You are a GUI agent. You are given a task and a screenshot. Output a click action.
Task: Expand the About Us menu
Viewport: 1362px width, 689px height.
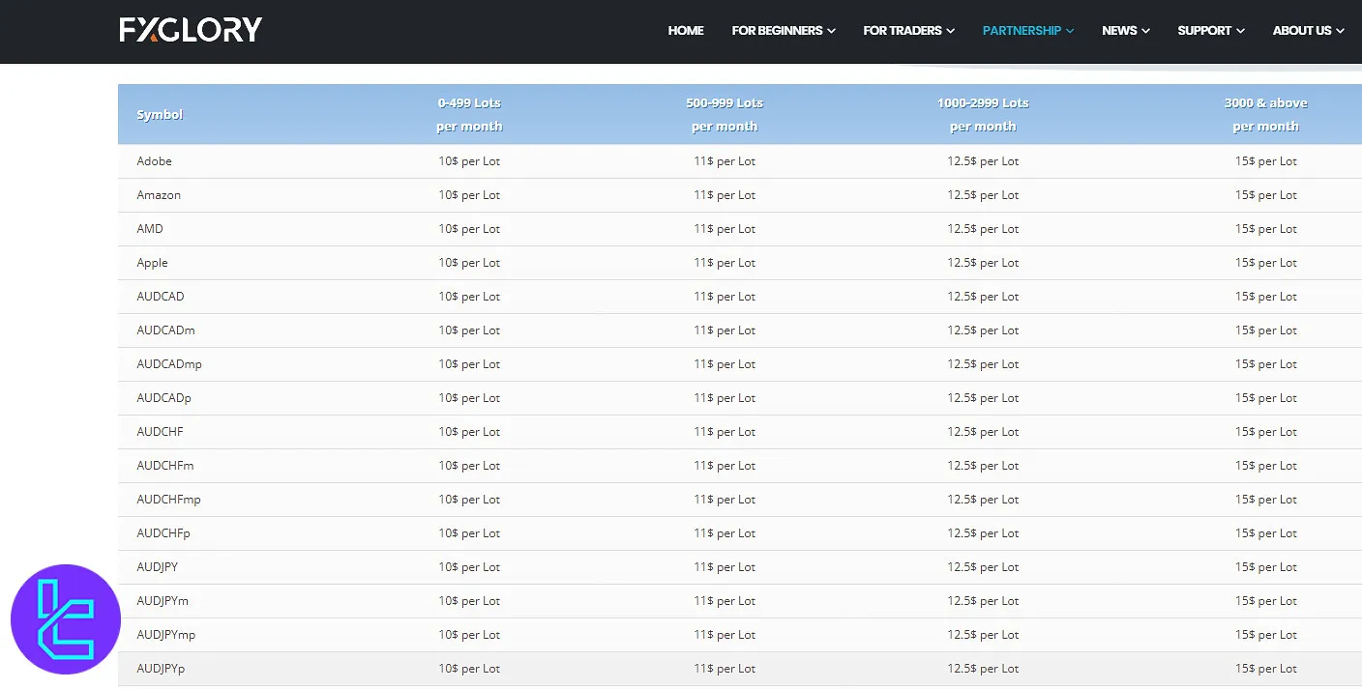pos(1308,31)
